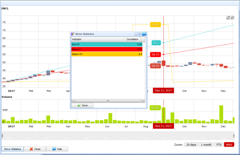Click the Show Statistics button
Screen dimensions: 240x155
tap(12, 149)
